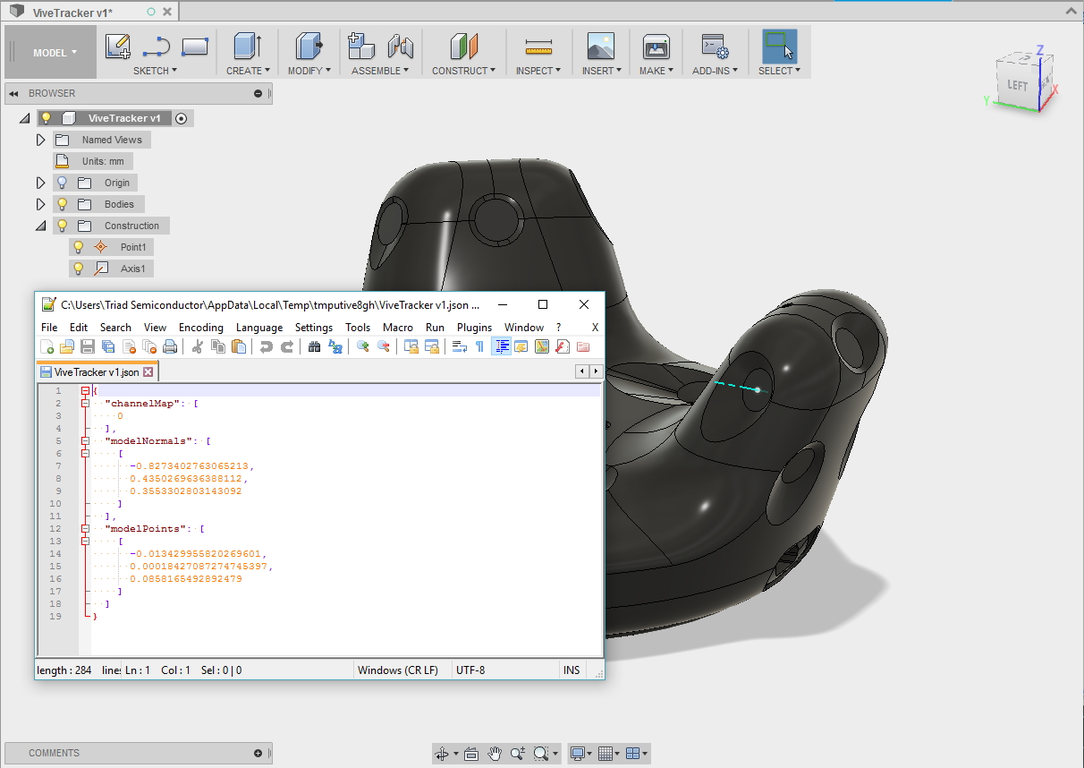Viewport: 1084px width, 768px height.
Task: Click the 3D Print icon above MAKE
Action: (x=656, y=47)
